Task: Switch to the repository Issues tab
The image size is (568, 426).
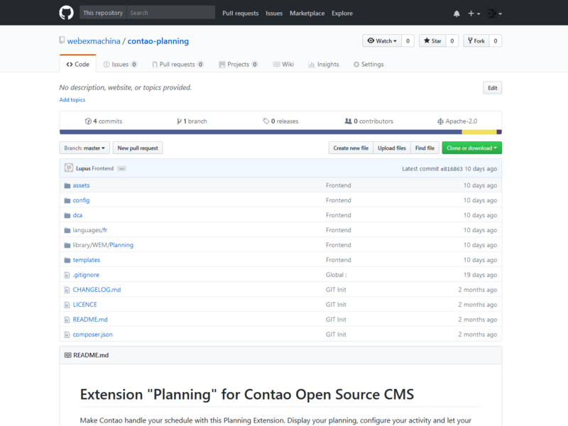Action: [x=120, y=64]
